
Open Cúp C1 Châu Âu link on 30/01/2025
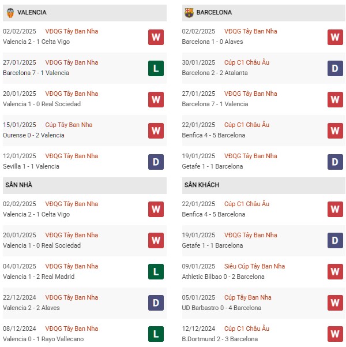point(247,62)
